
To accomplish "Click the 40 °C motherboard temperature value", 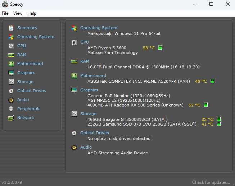I will tap(201, 81).
